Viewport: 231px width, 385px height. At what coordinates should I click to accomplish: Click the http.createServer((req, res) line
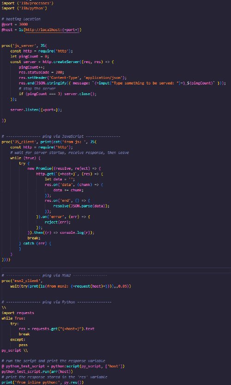coord(62,62)
